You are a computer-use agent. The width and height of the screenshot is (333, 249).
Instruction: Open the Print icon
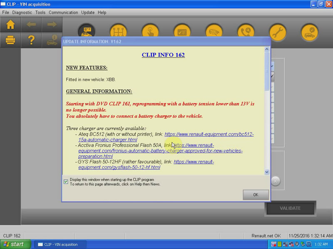10,41
